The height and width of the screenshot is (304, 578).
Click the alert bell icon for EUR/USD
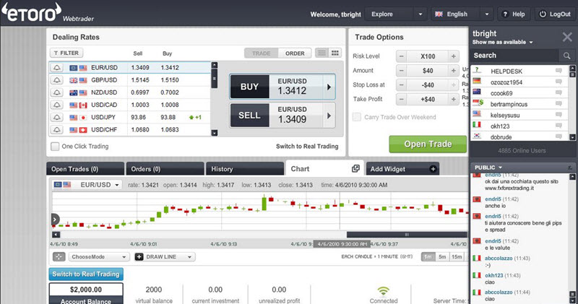pyautogui.click(x=57, y=68)
